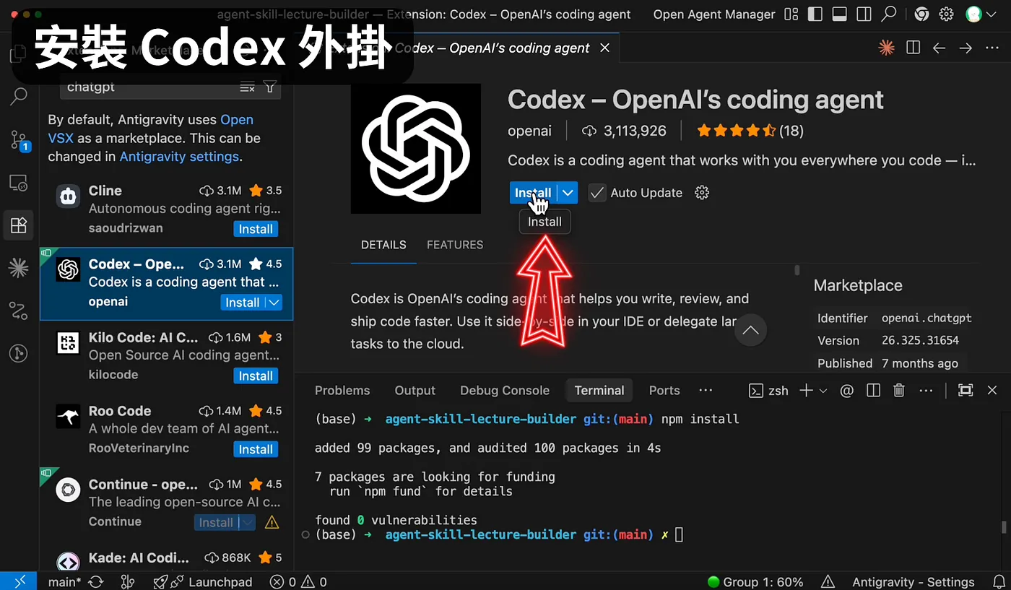
Task: Open the Search view in the activity bar
Action: coord(19,96)
